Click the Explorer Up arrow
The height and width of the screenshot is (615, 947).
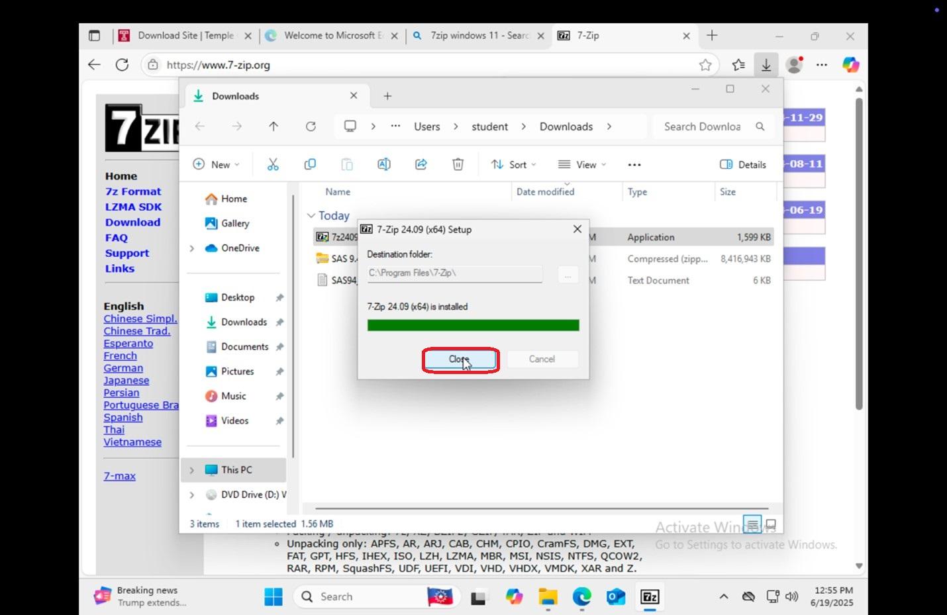click(x=274, y=126)
